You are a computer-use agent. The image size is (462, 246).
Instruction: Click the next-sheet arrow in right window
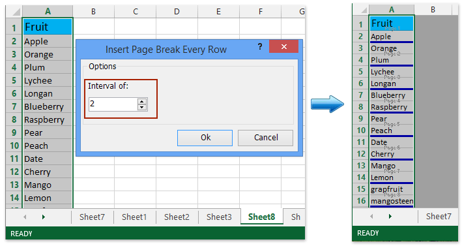390,217
